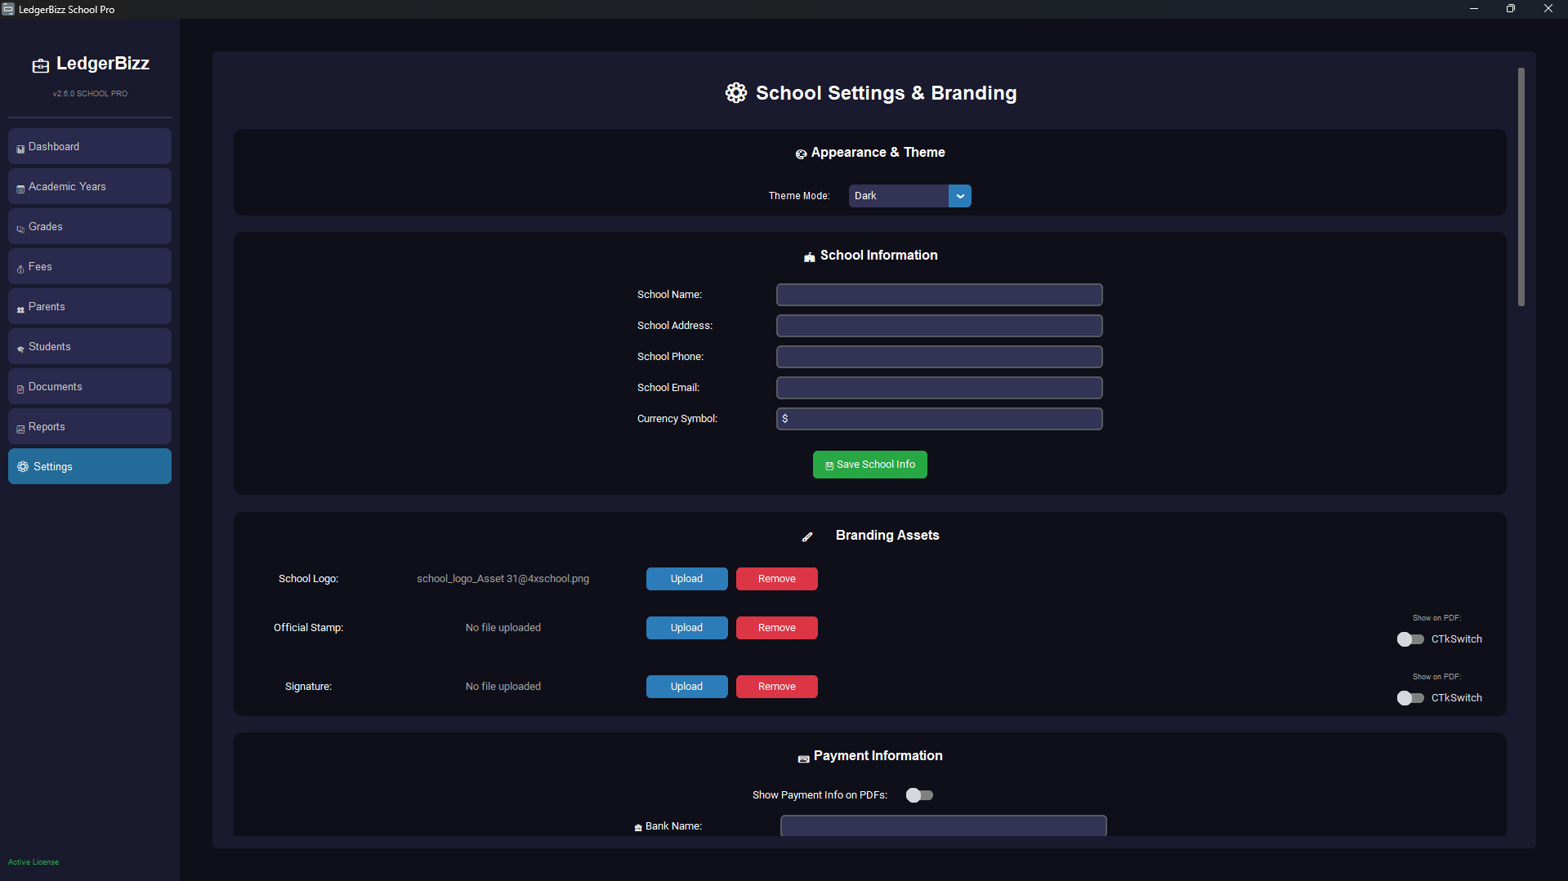Viewport: 1568px width, 881px height.
Task: Click the 'School Logo:' label
Action: click(308, 579)
